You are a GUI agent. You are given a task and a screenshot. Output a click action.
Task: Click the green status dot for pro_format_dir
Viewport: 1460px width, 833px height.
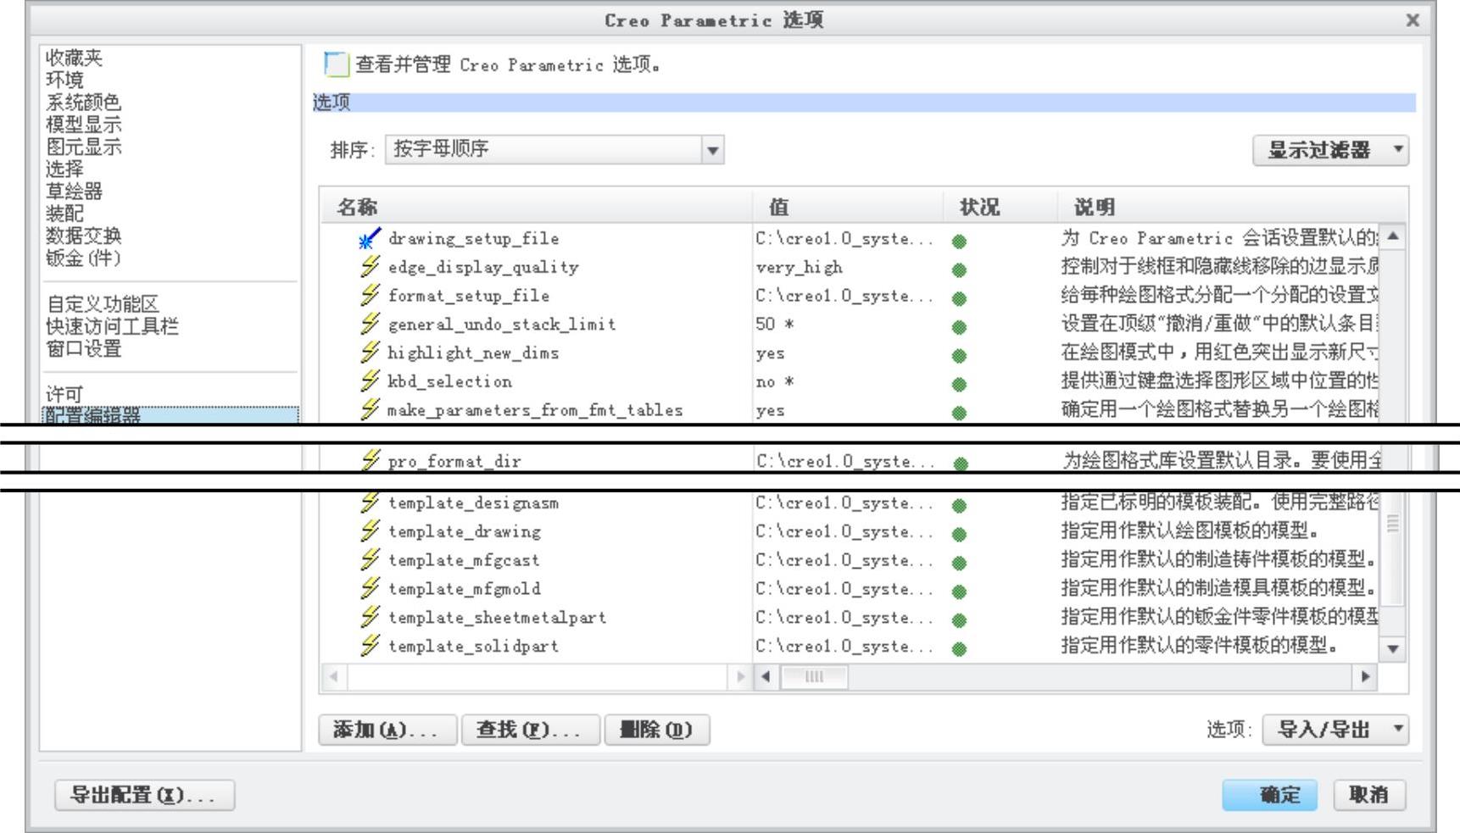point(960,464)
